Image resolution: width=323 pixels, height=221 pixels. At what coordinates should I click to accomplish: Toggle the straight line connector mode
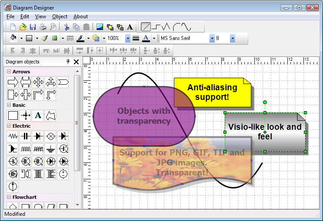click(x=146, y=27)
